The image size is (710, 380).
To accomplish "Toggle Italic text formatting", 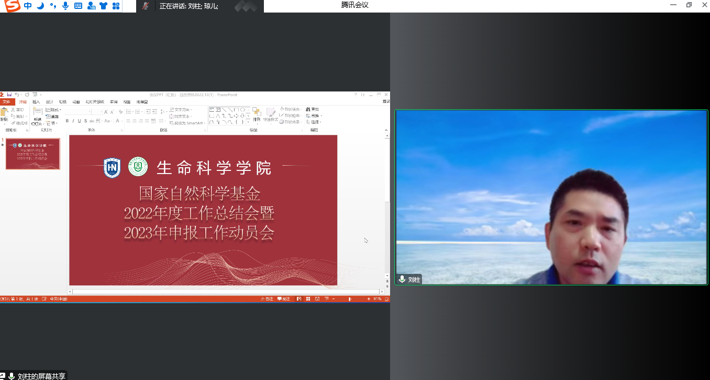I will 73,121.
